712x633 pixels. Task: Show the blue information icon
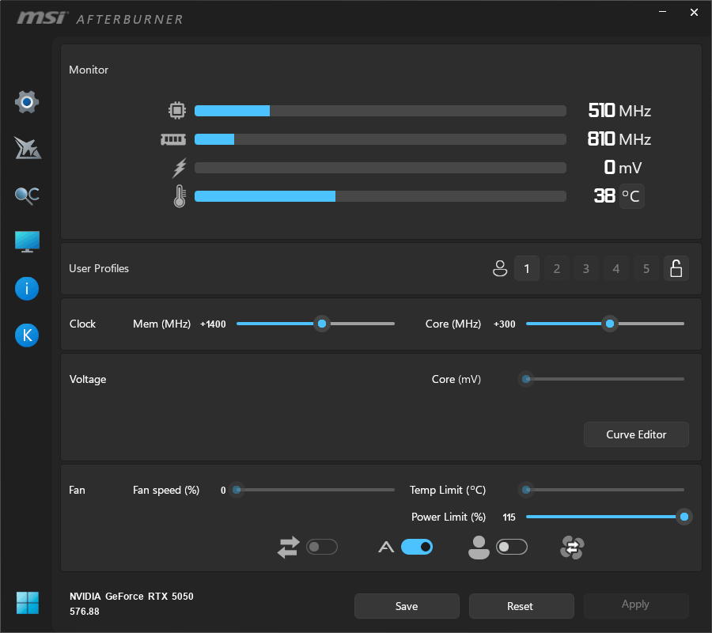tap(27, 289)
